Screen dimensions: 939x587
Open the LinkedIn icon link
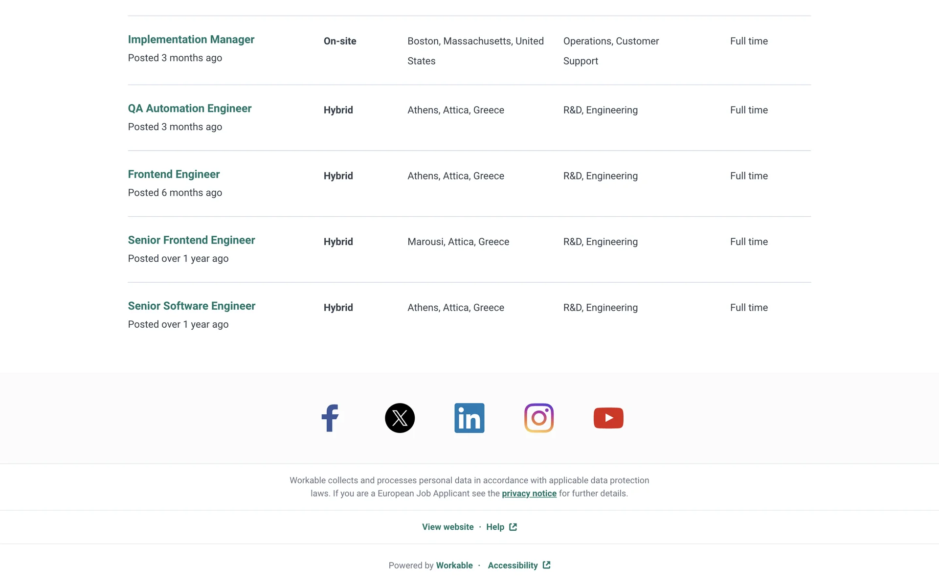pyautogui.click(x=469, y=418)
